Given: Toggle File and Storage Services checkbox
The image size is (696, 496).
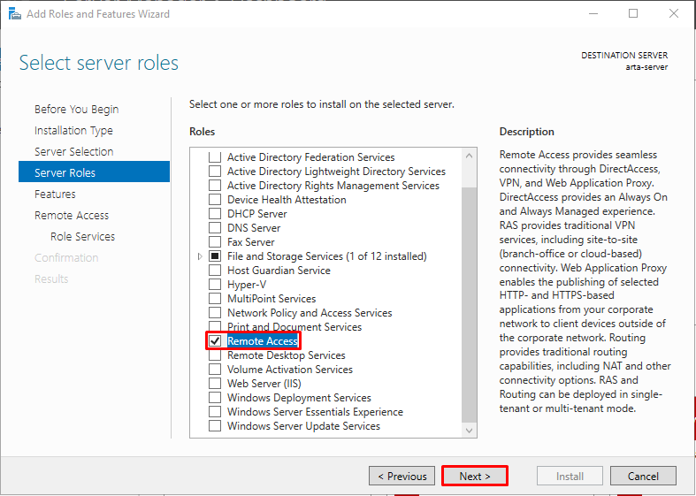Looking at the screenshot, I should (215, 256).
